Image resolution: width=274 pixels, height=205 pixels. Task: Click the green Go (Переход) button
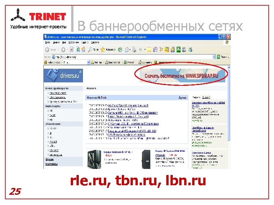coord(223,57)
